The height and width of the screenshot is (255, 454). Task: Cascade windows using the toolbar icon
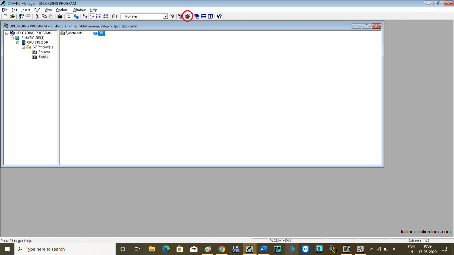click(197, 16)
